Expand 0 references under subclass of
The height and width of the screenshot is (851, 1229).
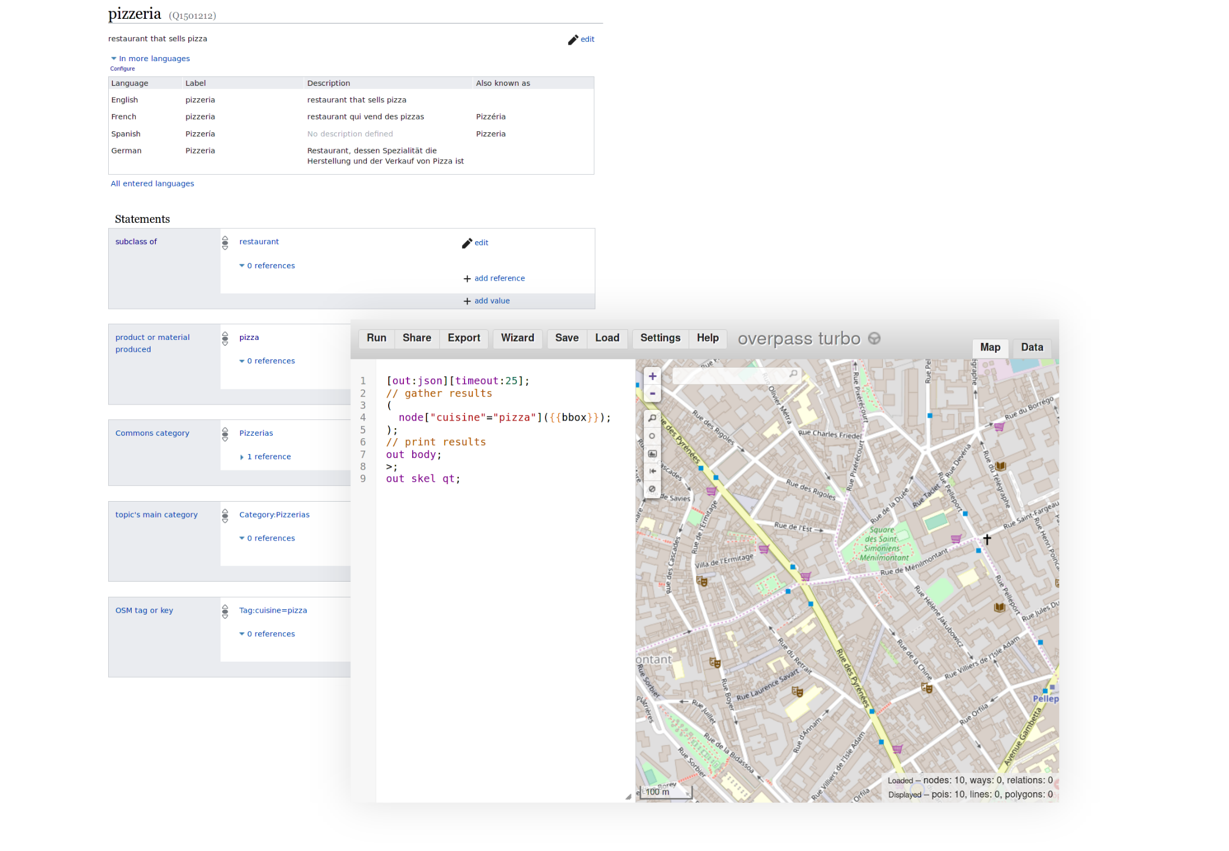point(266,265)
